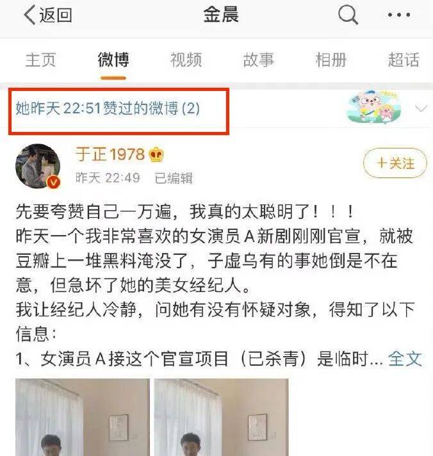Open the 视频 tab
The width and height of the screenshot is (433, 456).
(186, 60)
